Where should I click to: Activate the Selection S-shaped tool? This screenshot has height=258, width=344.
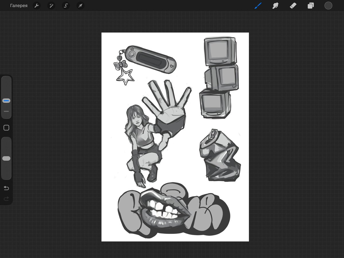[66, 6]
